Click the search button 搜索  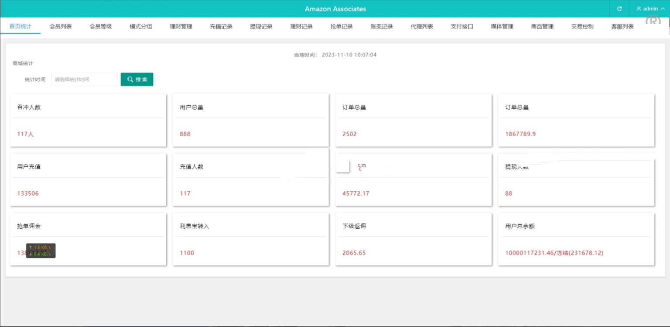pyautogui.click(x=137, y=79)
